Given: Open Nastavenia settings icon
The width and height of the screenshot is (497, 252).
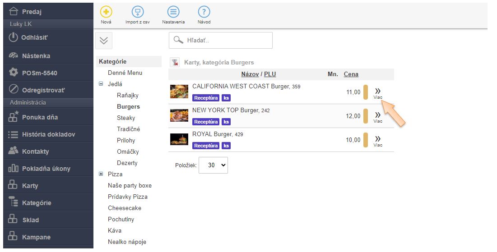Looking at the screenshot, I should pyautogui.click(x=173, y=13).
